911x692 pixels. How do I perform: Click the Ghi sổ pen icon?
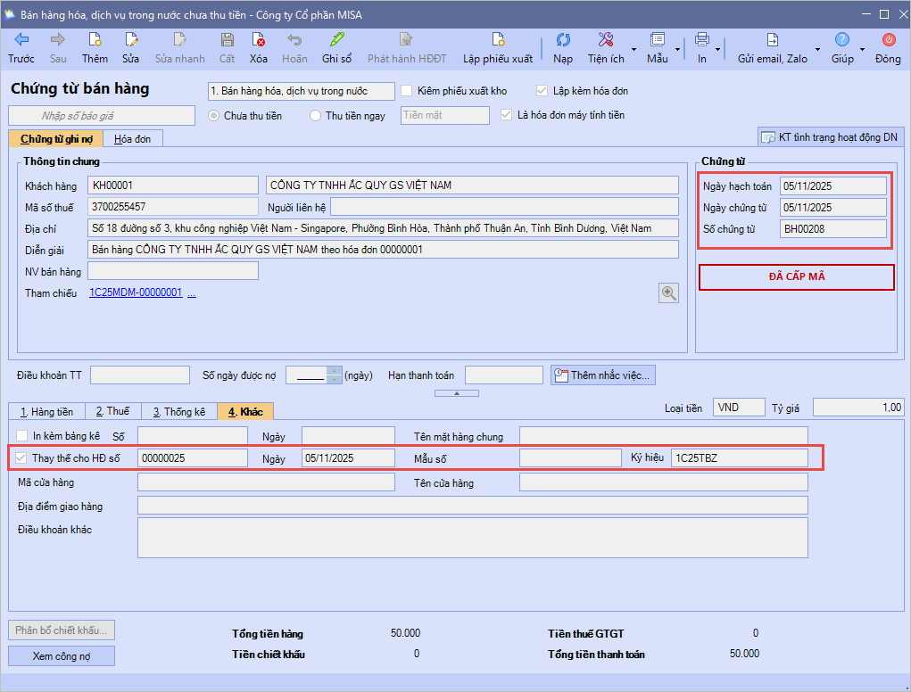[x=337, y=39]
